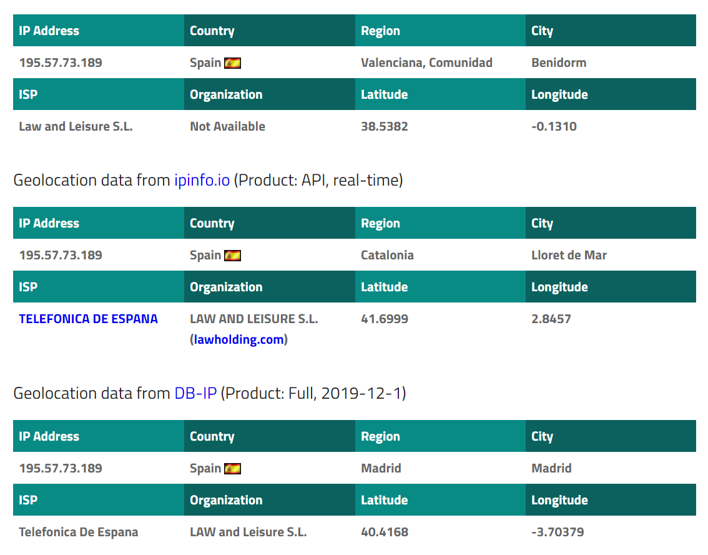
Task: Click the Catalonia region cell
Action: [387, 255]
